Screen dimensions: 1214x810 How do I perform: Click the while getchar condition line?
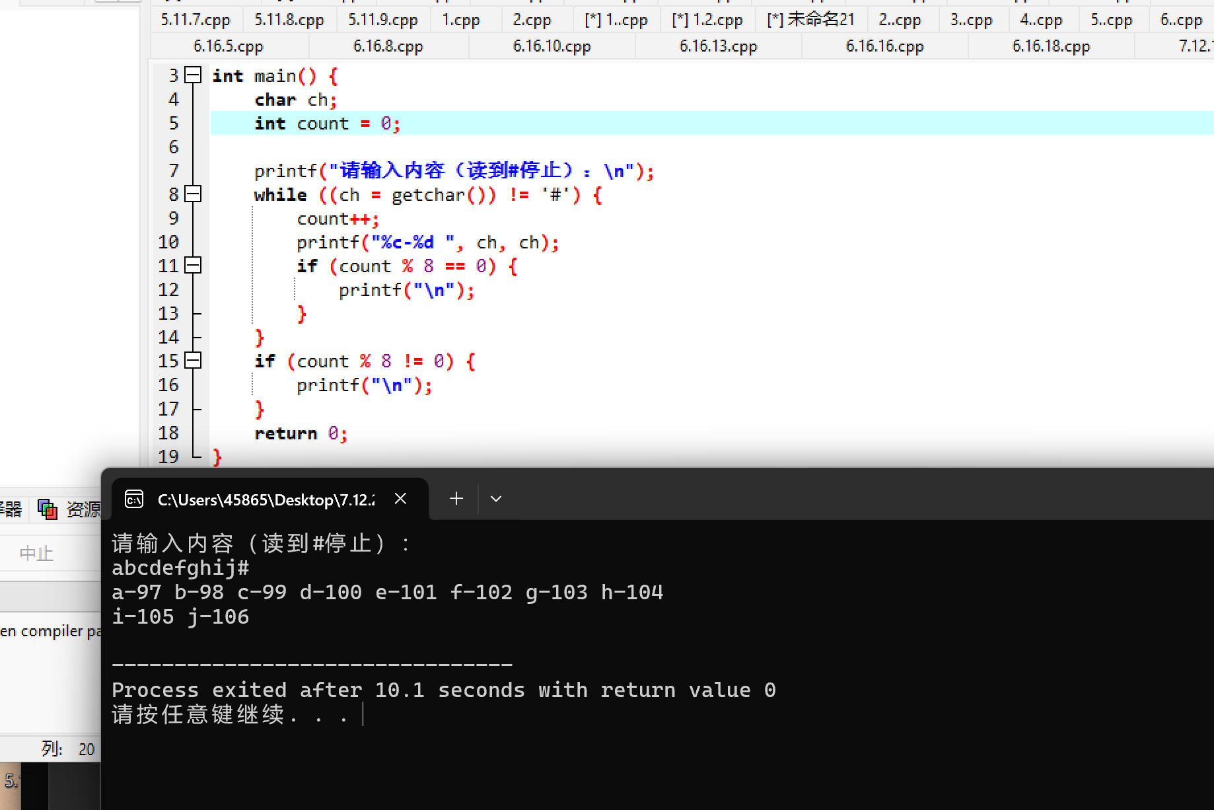click(x=428, y=195)
